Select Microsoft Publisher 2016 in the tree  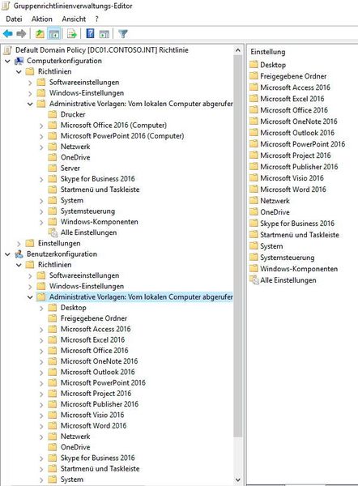click(x=100, y=404)
